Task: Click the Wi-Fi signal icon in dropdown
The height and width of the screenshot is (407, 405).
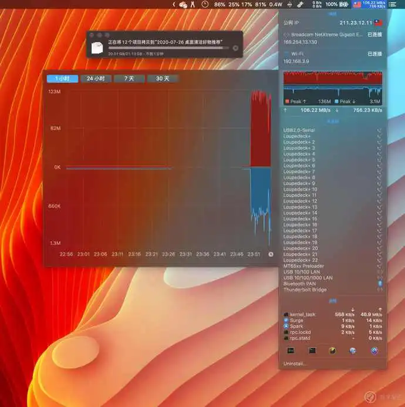Action: 286,53
